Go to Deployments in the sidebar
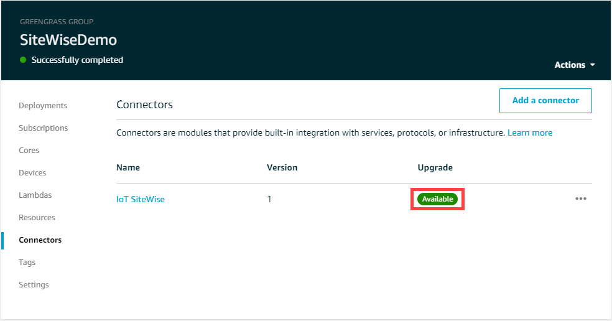The image size is (612, 321). (x=43, y=105)
